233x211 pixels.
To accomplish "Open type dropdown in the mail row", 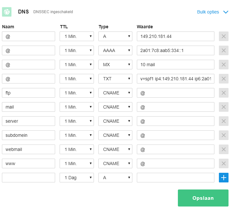I will coord(115,107).
